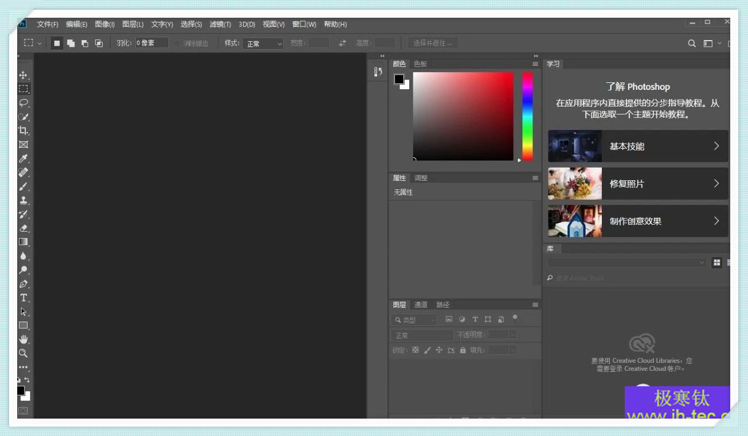Toggle Quick Mask mode at toolbox bottom
Screen dimensions: 748x436
[x=23, y=411]
